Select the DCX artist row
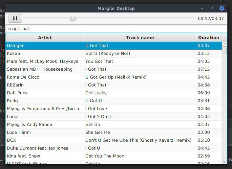 tap(45, 140)
